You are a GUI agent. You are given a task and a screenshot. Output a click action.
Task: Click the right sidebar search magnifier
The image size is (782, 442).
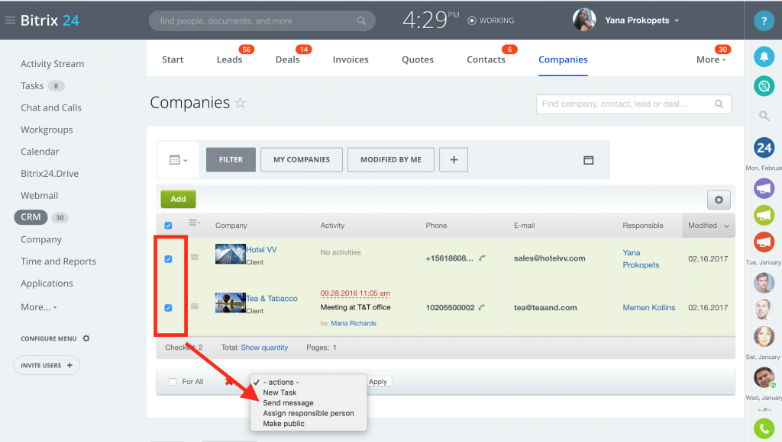pyautogui.click(x=764, y=116)
